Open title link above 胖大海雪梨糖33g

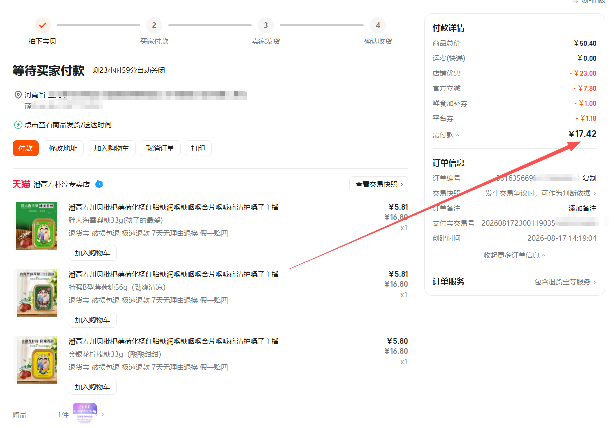(174, 207)
